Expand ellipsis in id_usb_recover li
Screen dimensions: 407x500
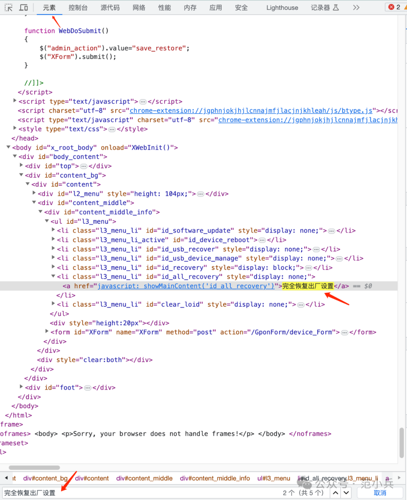[x=316, y=249]
